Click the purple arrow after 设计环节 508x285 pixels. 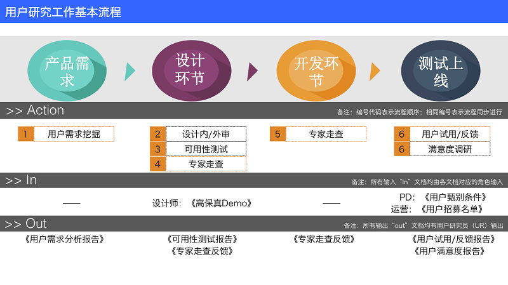[252, 71]
